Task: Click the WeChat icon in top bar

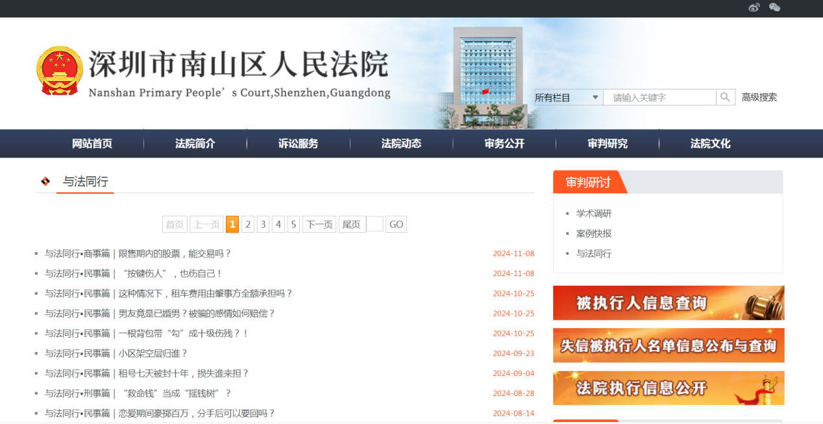Action: pos(774,8)
